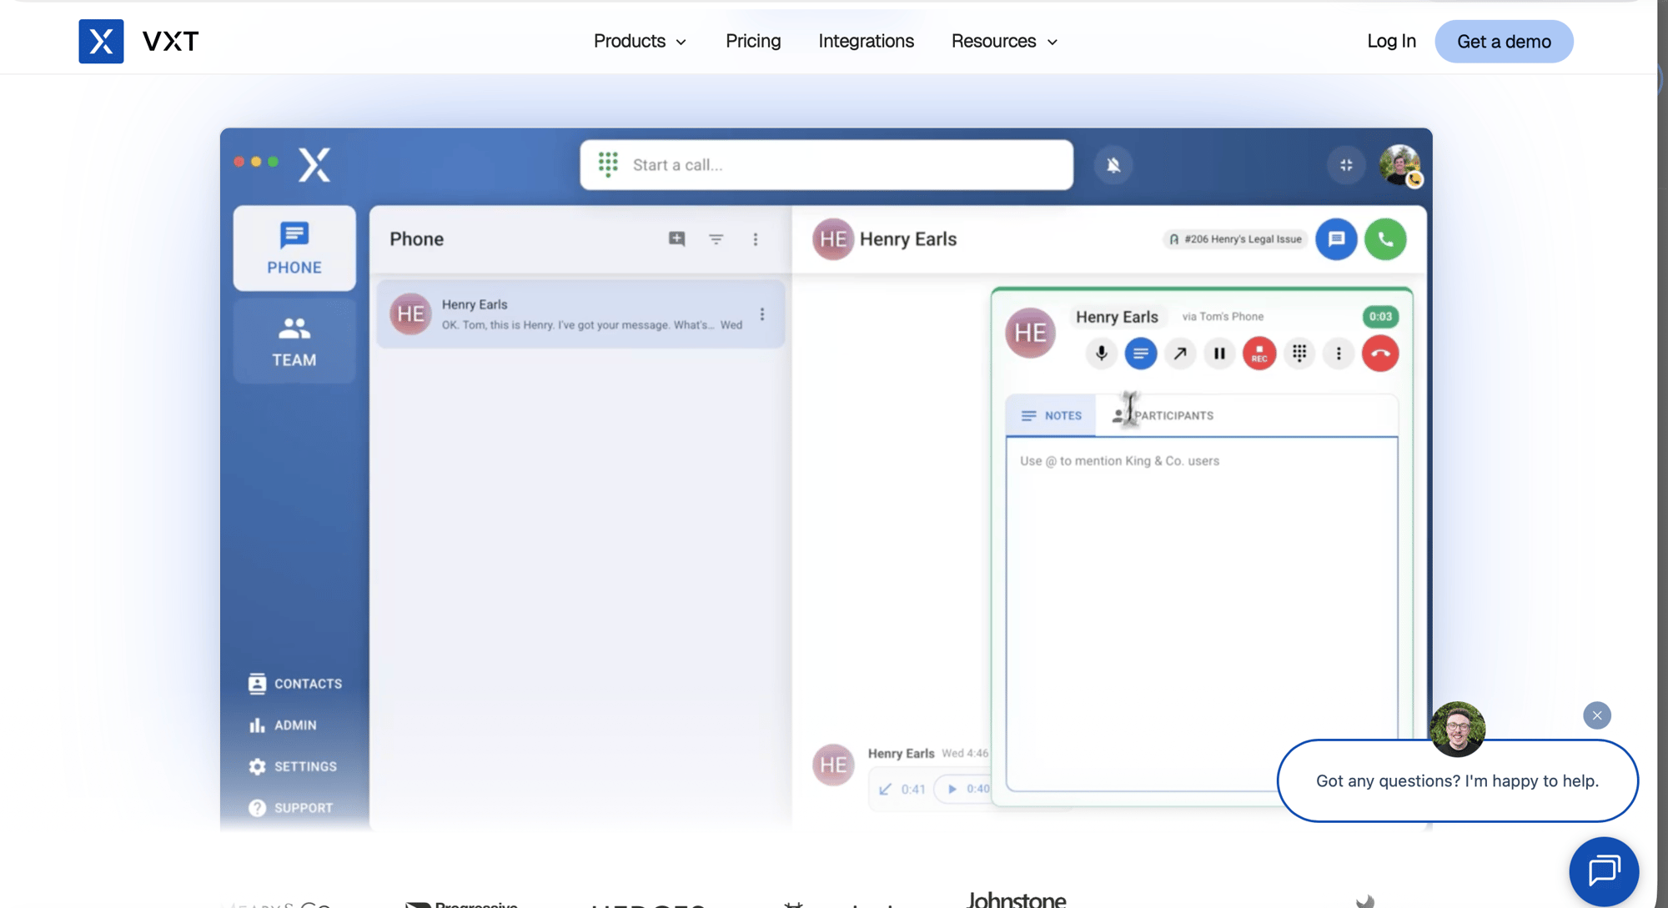
Task: Expand the Resources dropdown menu
Action: click(1004, 41)
